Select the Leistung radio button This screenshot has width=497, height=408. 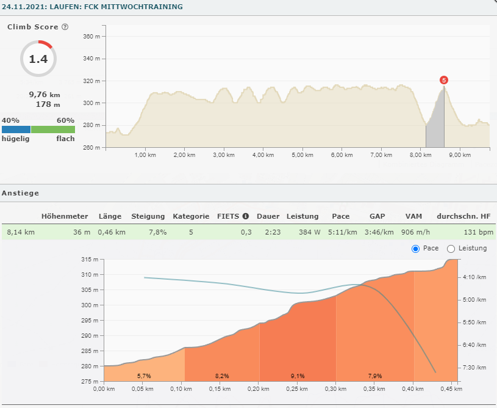tap(451, 249)
